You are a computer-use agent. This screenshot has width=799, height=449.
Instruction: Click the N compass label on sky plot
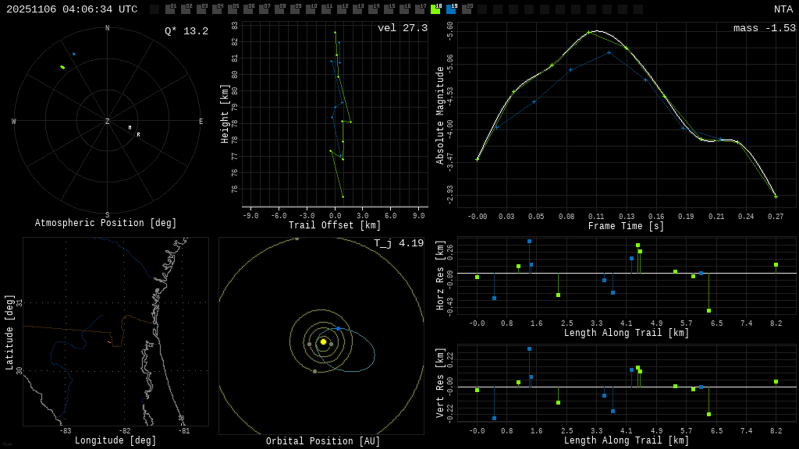tap(108, 29)
